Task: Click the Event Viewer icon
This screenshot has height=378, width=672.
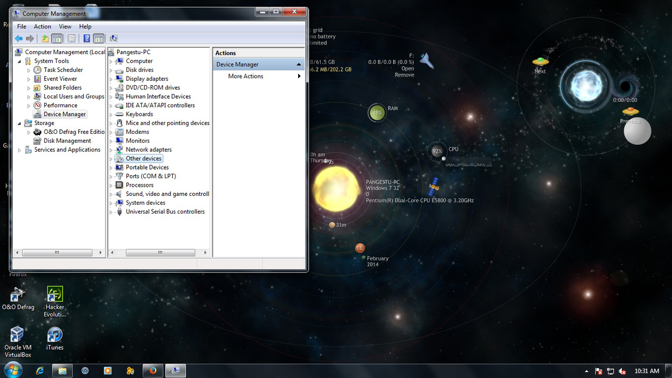Action: point(37,79)
